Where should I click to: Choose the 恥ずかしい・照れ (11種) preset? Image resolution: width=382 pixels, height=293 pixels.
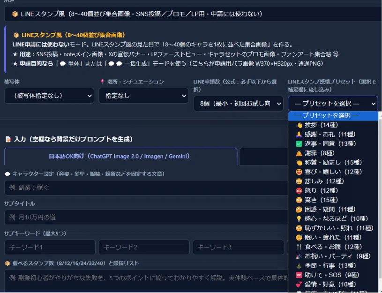pyautogui.click(x=333, y=228)
